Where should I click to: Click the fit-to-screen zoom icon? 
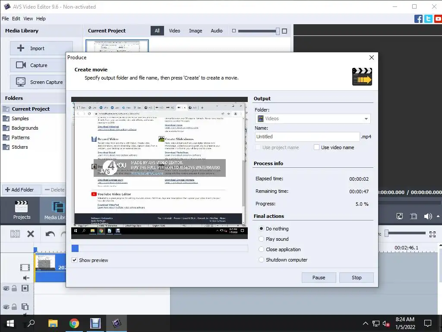click(x=433, y=234)
